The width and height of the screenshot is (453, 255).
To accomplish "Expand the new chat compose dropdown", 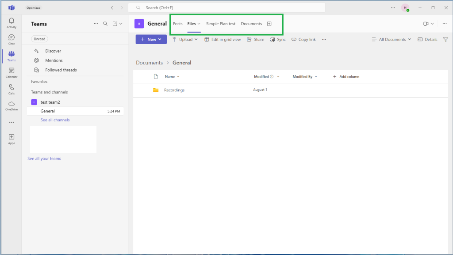I will pyautogui.click(x=121, y=24).
